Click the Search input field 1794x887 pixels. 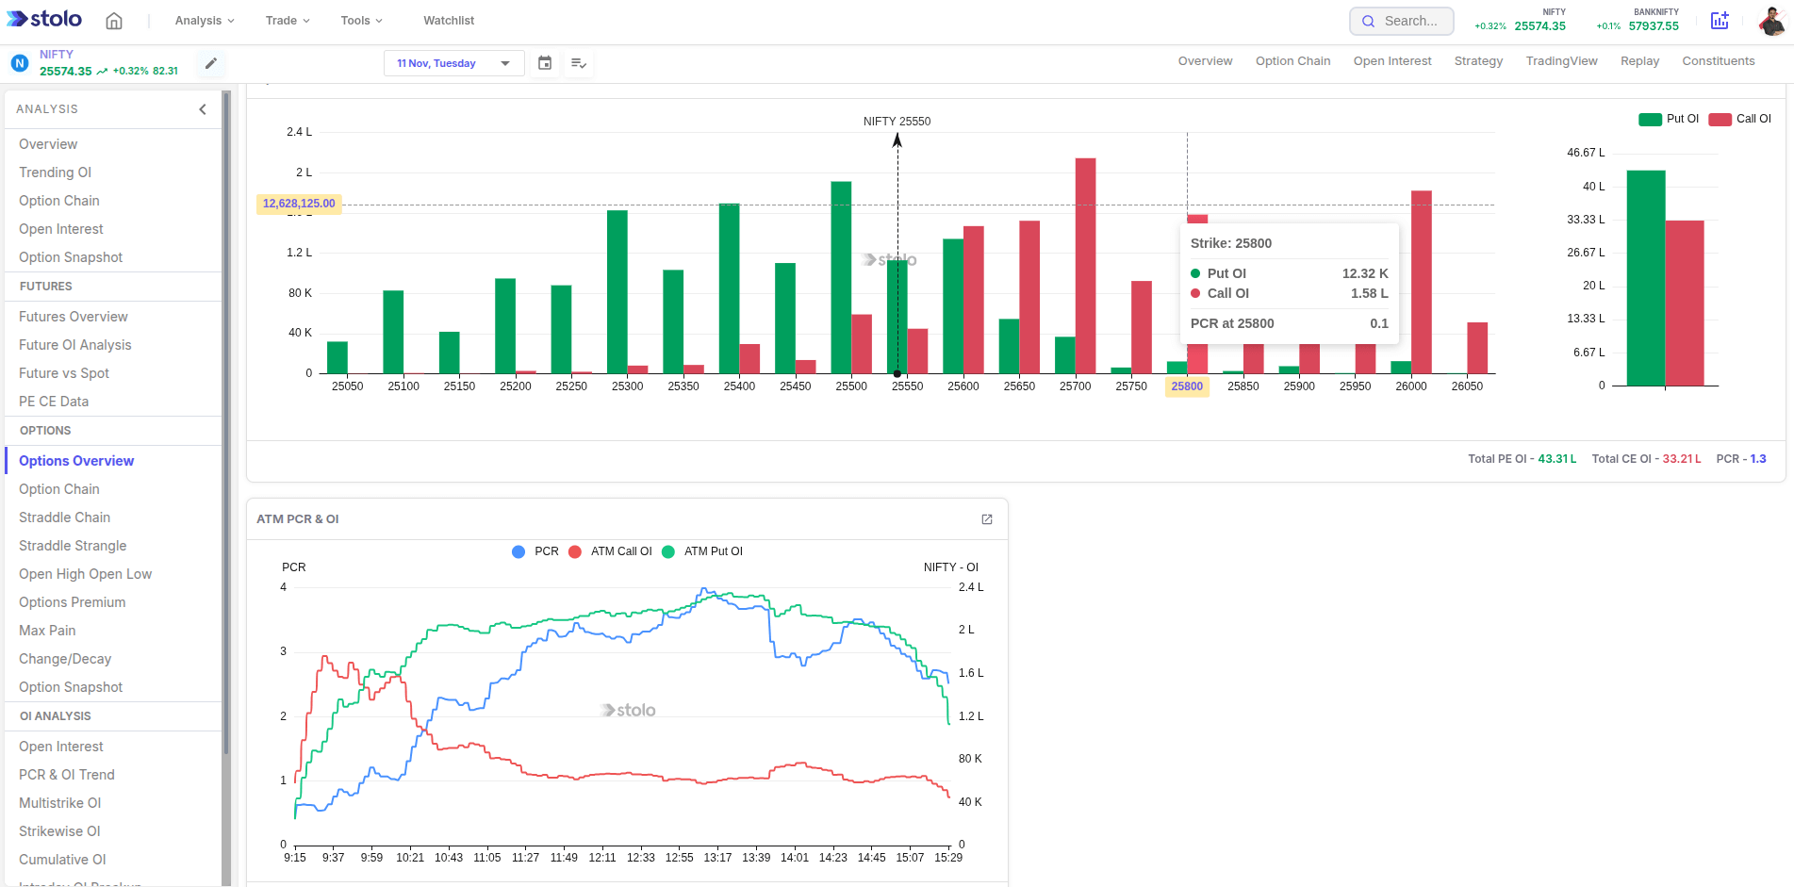(1402, 20)
